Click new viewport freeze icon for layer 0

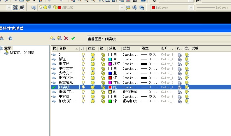(x=187, y=55)
